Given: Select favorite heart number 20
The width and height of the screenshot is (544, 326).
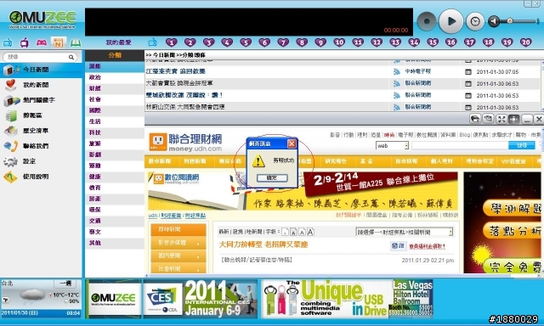Looking at the screenshot, I should [x=526, y=42].
